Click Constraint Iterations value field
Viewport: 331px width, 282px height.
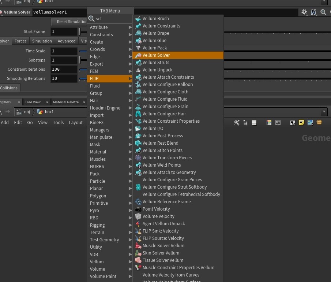tap(64, 69)
